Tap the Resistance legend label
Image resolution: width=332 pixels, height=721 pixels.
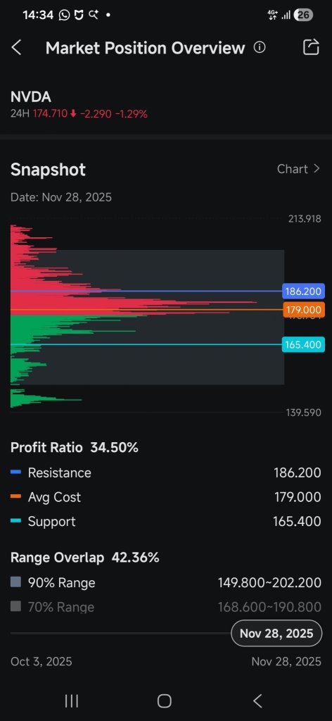(x=60, y=472)
